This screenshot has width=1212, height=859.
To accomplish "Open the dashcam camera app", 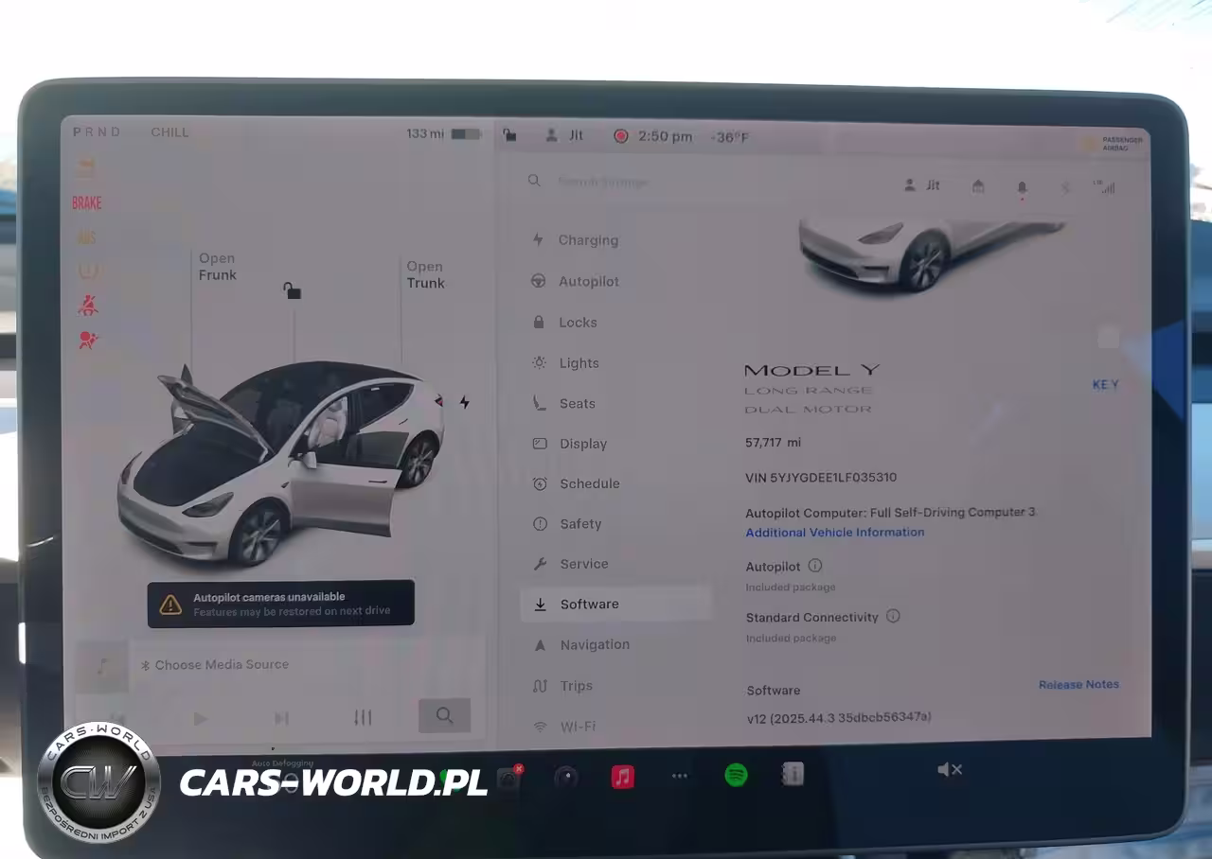I will [x=508, y=778].
